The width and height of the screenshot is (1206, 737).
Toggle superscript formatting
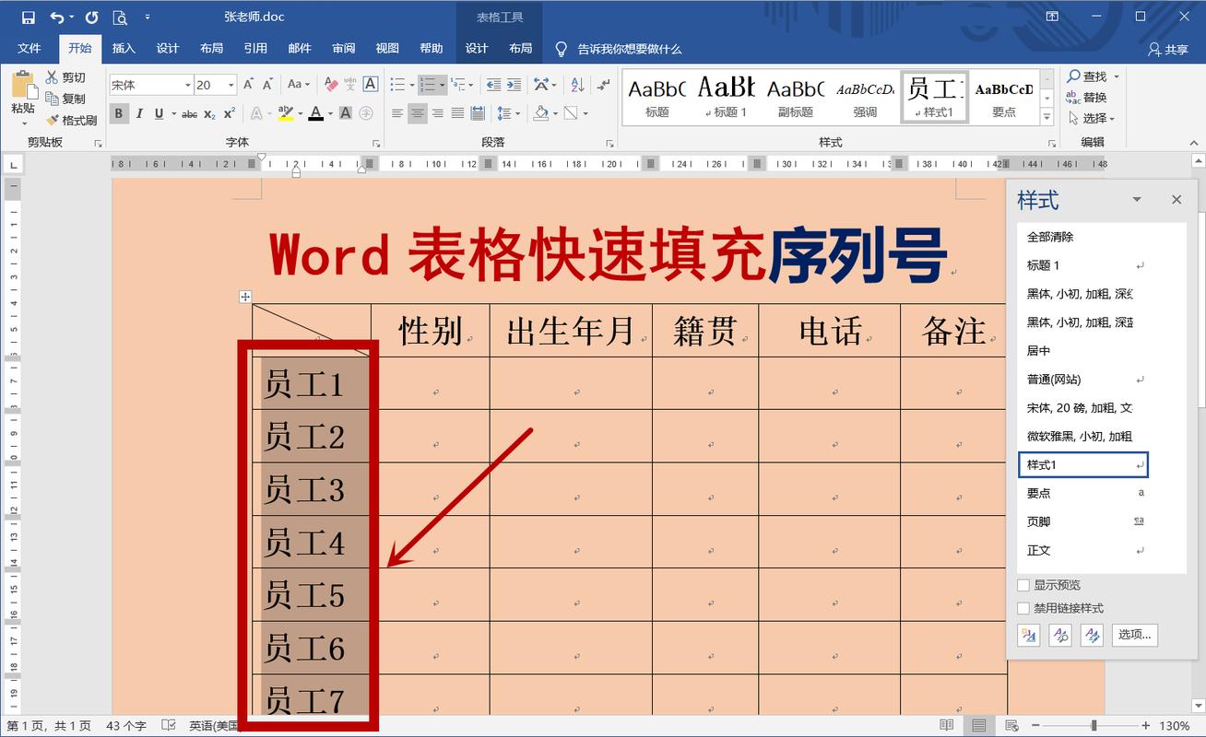tap(230, 113)
